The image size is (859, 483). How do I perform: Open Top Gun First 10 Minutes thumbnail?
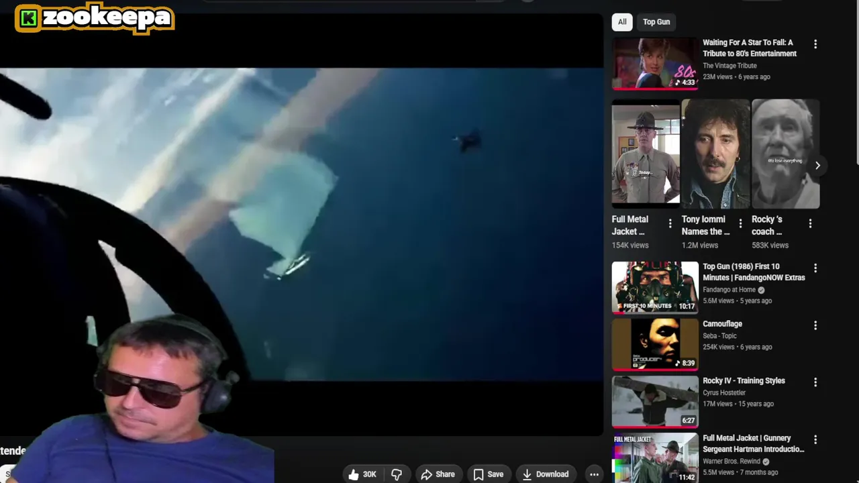tap(655, 287)
